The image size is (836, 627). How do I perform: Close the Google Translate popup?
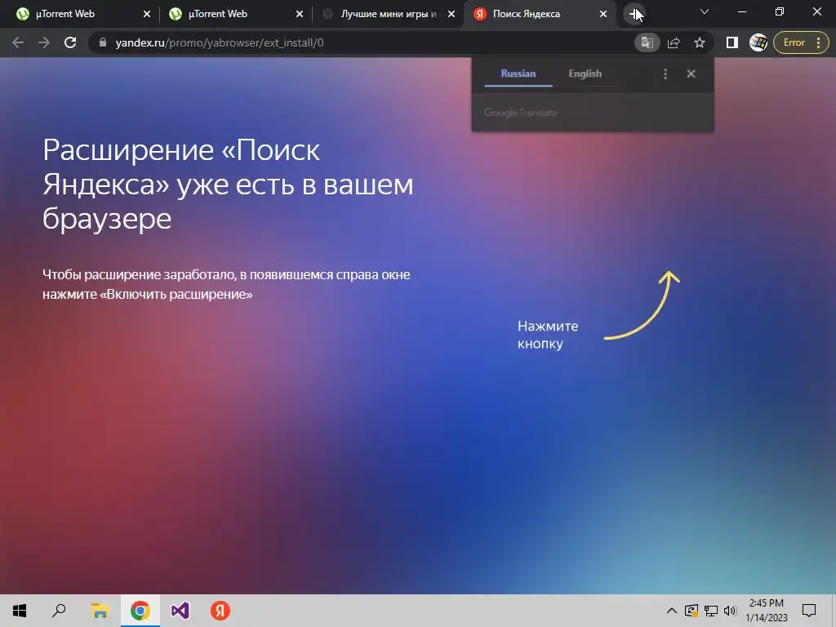click(x=691, y=74)
